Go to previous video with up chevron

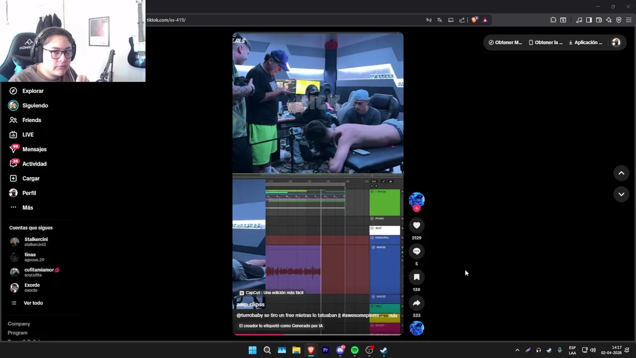[x=621, y=173]
